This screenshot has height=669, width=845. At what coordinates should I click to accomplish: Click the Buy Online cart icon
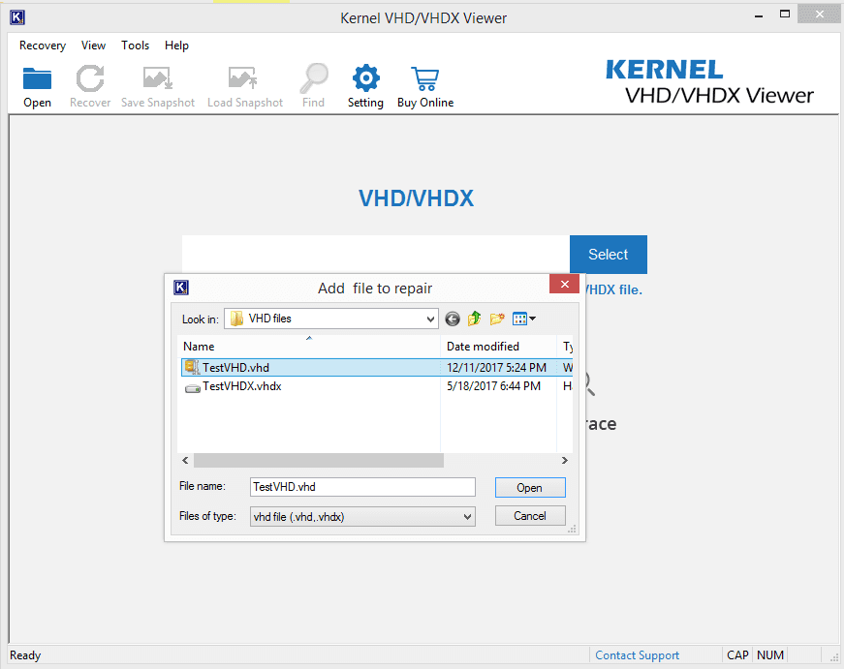click(425, 79)
